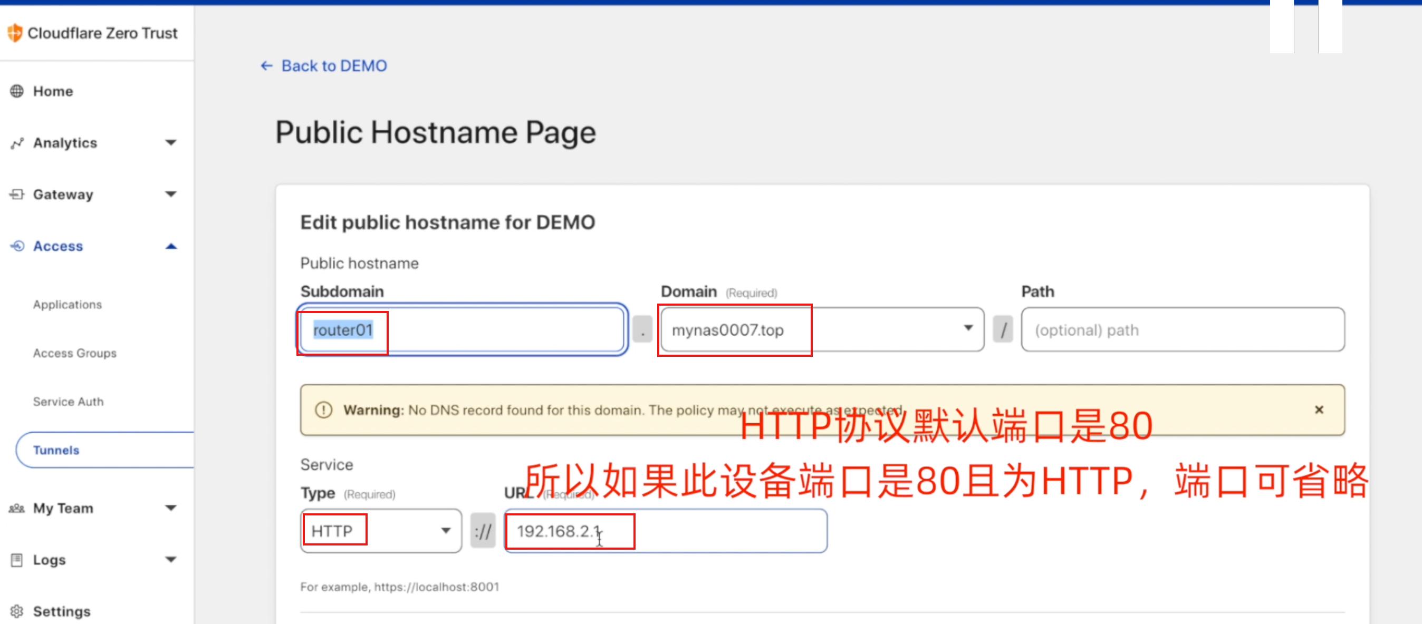1422x624 pixels.
Task: Expand the Gateway sidebar section
Action: [171, 193]
